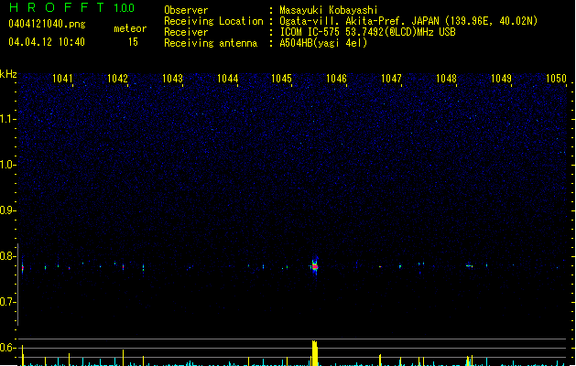Click the kHz axis unit label
Viewport: 576px width, 366px height.
click(x=8, y=74)
